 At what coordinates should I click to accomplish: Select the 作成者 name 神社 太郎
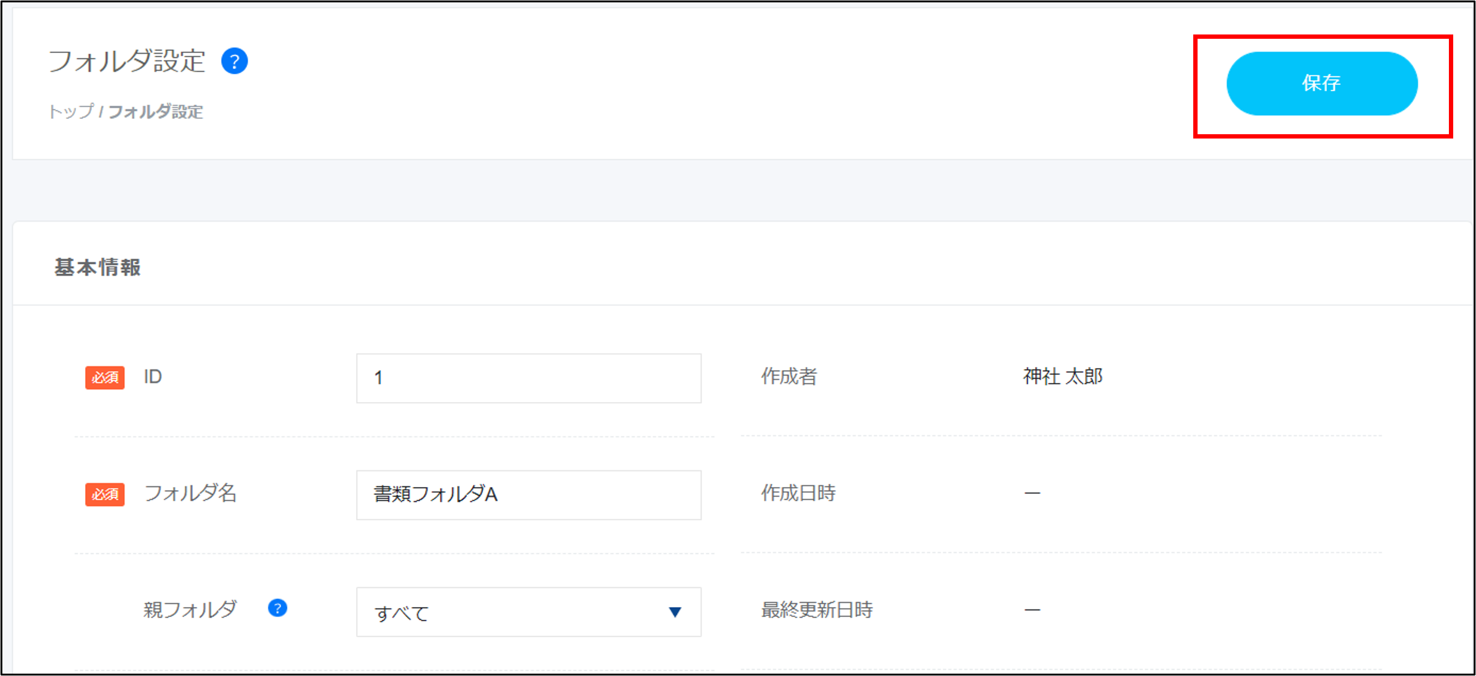tap(1063, 376)
